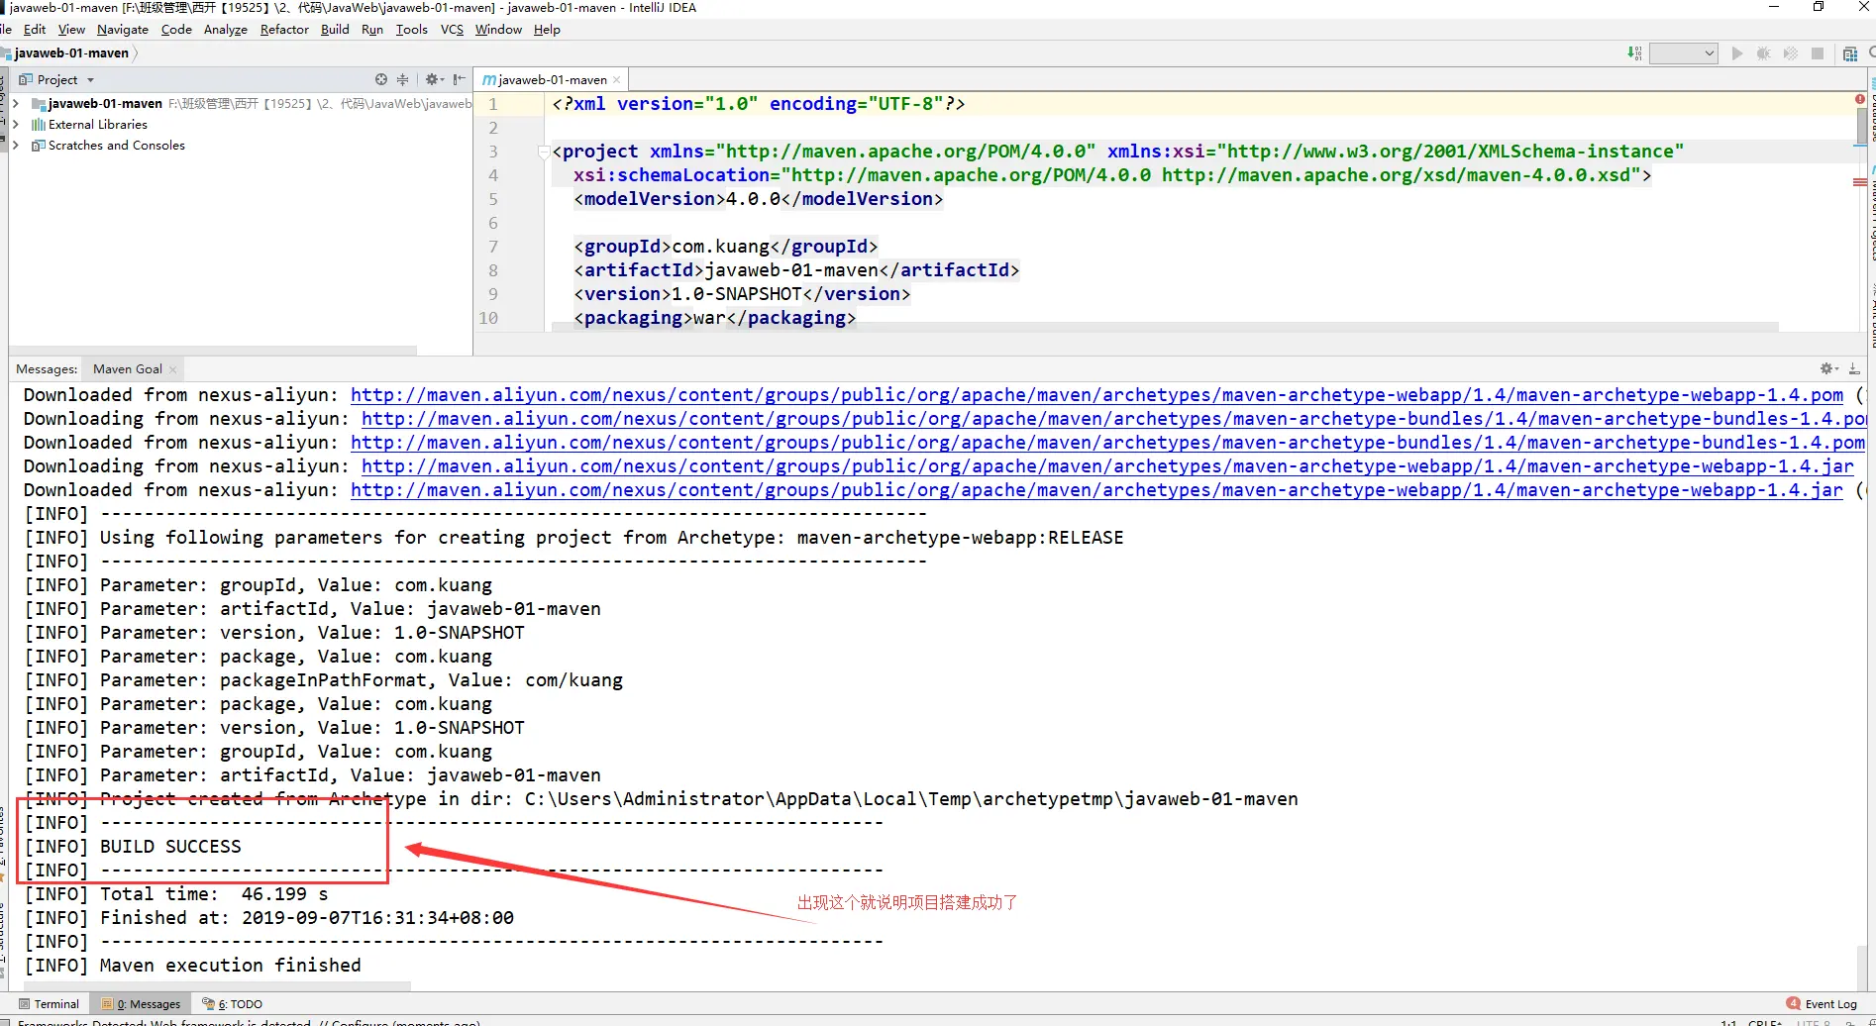The height and width of the screenshot is (1026, 1876).
Task: Open the Project Structure icon in toolbar
Action: (x=1849, y=53)
